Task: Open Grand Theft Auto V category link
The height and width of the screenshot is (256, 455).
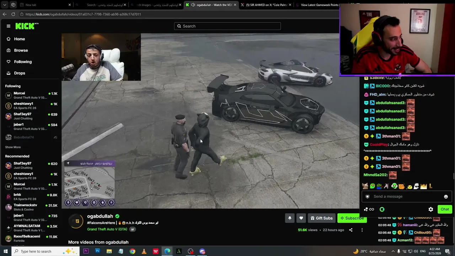Action: click(107, 229)
